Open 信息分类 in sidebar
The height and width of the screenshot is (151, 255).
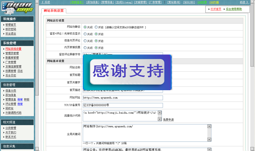(x=11, y=91)
